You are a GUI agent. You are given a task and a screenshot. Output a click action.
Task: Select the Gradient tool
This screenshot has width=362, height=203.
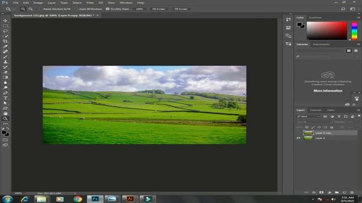[5, 77]
